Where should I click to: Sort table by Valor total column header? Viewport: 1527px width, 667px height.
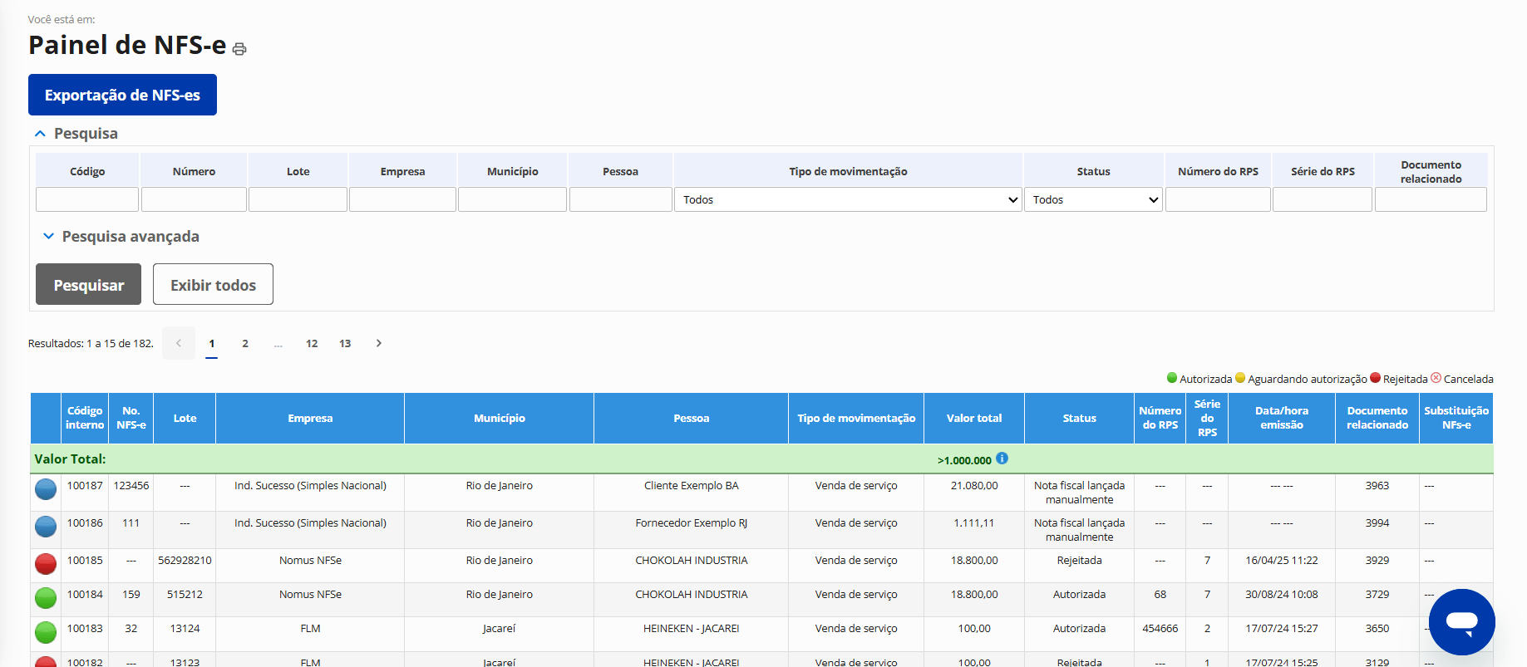point(973,419)
